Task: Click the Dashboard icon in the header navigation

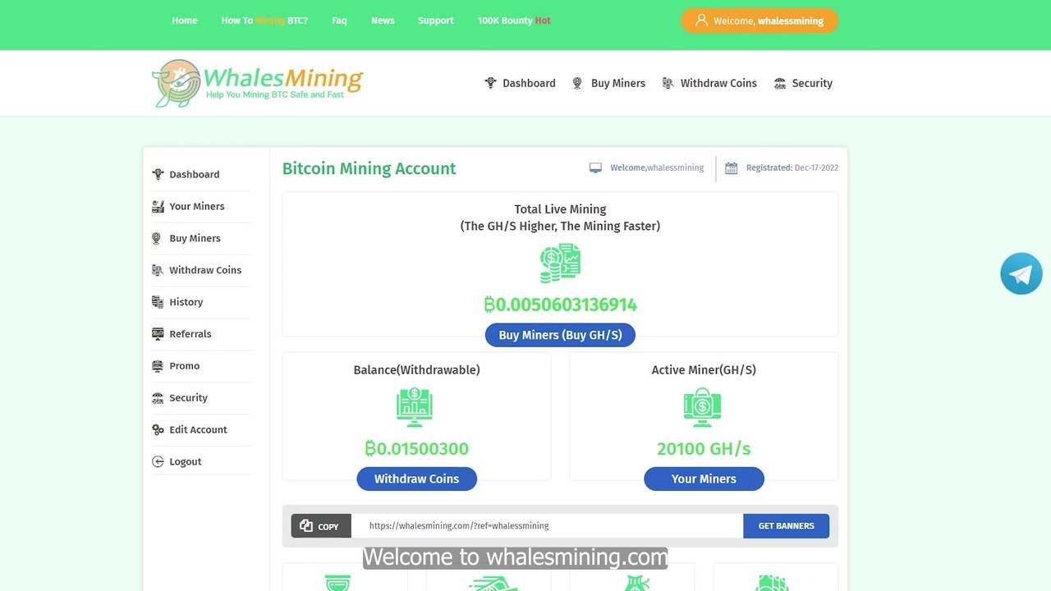Action: [491, 83]
